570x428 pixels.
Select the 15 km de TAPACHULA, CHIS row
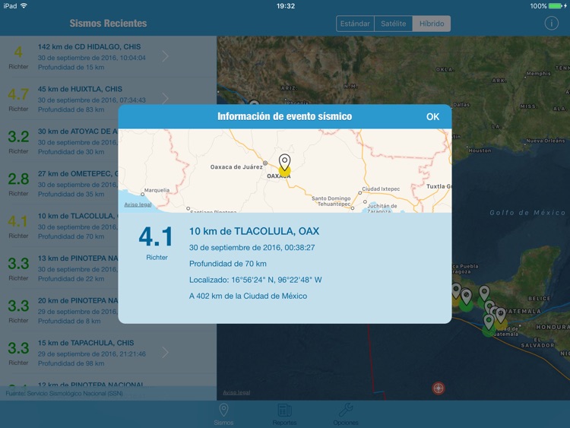pyautogui.click(x=109, y=353)
